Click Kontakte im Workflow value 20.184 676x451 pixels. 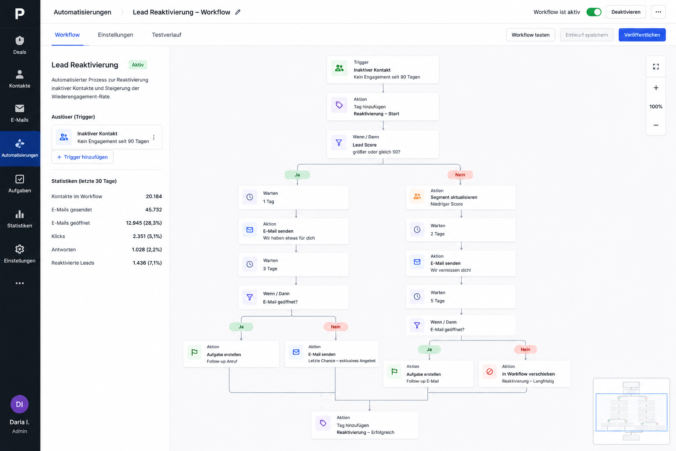coord(154,196)
